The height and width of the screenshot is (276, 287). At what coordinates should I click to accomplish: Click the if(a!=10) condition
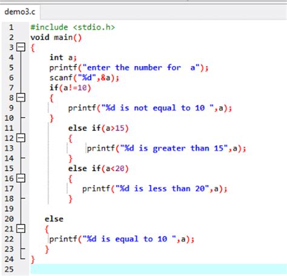70,88
